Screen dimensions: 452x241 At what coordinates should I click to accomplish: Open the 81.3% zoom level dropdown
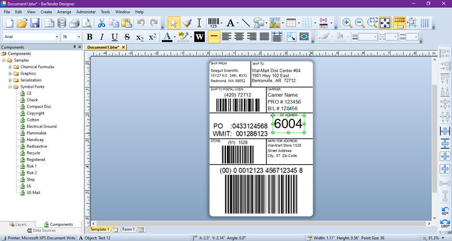click(x=443, y=238)
